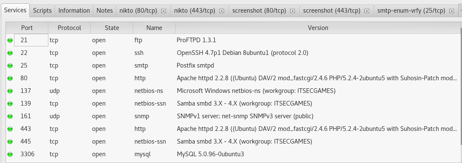Select port cell 3306
462x163 pixels.
pyautogui.click(x=31, y=154)
